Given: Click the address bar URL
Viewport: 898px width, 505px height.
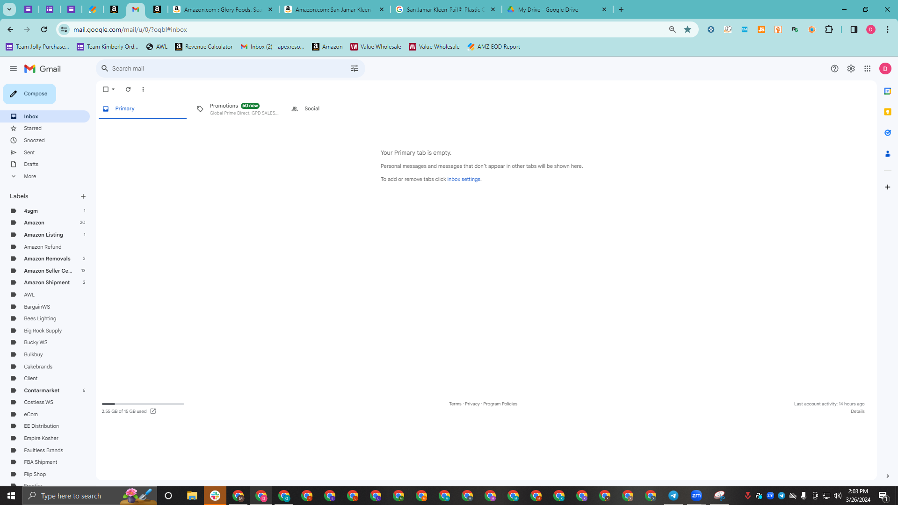Looking at the screenshot, I should click(x=130, y=29).
